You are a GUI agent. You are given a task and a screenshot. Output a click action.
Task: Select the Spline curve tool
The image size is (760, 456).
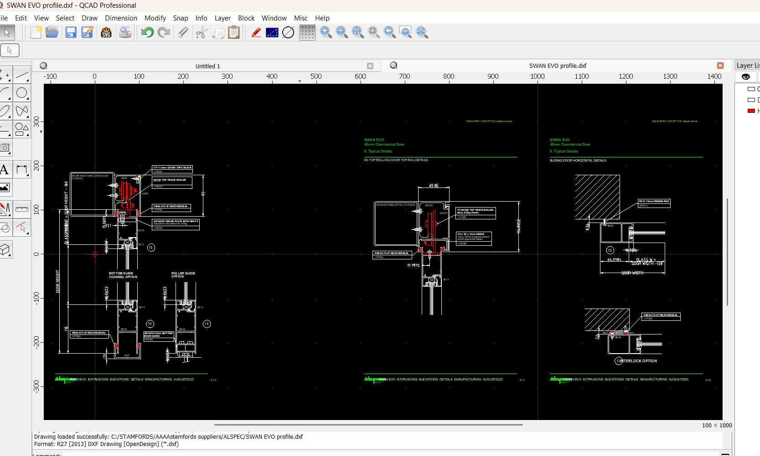(x=21, y=111)
